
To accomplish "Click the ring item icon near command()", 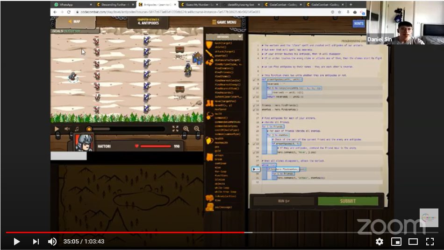I will (209, 116).
